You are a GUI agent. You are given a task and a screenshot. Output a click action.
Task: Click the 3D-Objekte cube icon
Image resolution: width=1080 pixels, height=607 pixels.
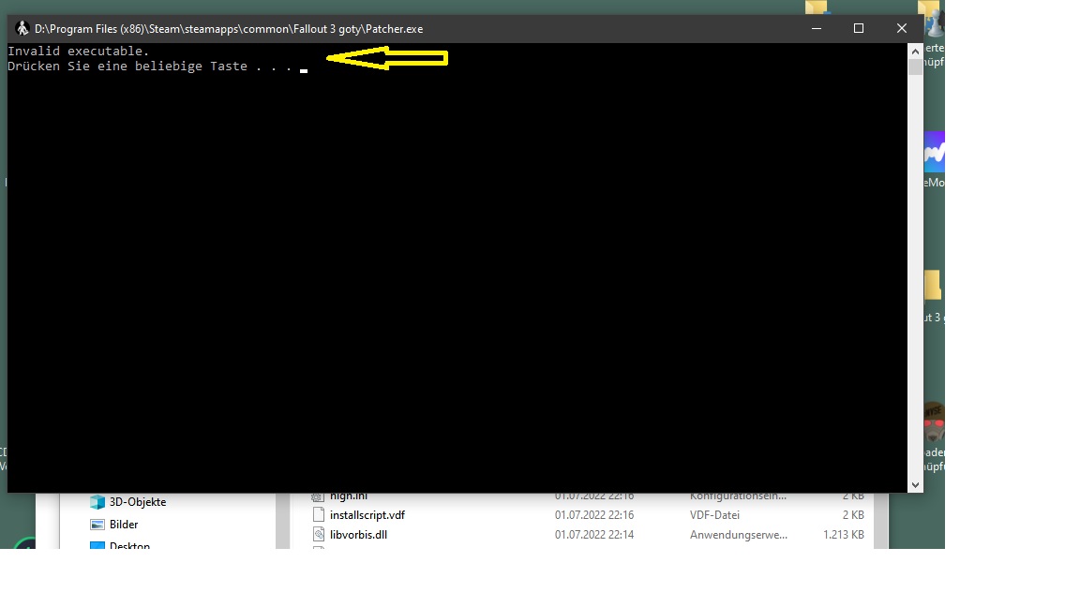click(97, 502)
